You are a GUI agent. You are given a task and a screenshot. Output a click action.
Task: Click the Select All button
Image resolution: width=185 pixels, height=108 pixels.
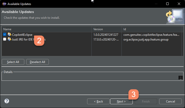[x=13, y=62]
